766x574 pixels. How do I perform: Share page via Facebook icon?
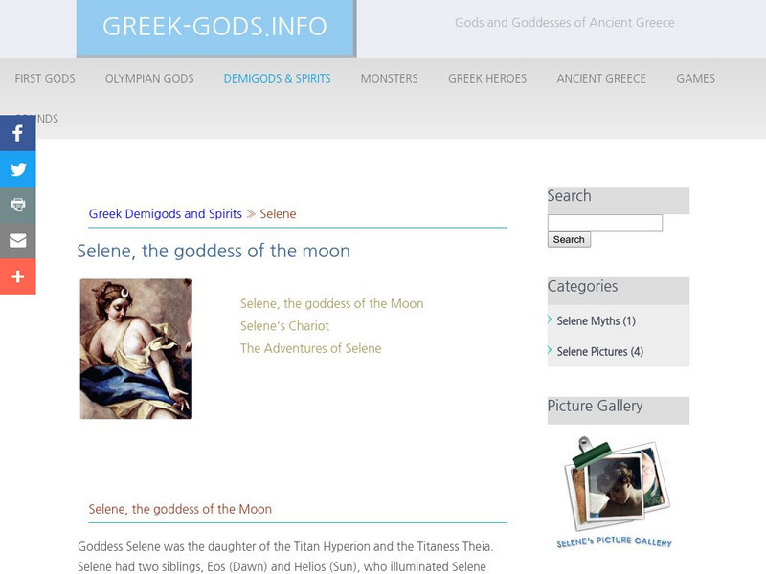17,133
